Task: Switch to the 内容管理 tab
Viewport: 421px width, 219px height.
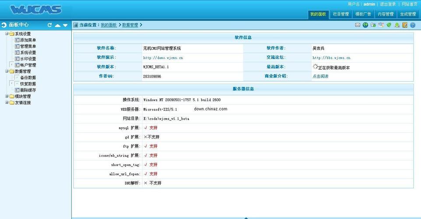Action: point(386,14)
